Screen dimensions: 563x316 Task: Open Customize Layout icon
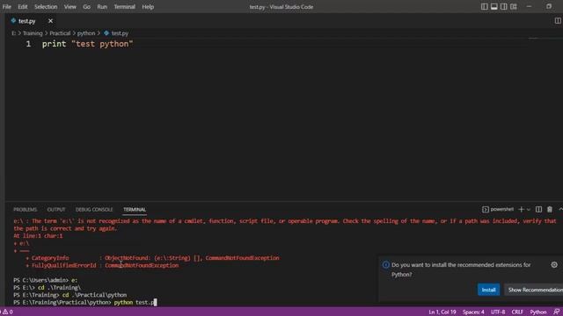[514, 7]
